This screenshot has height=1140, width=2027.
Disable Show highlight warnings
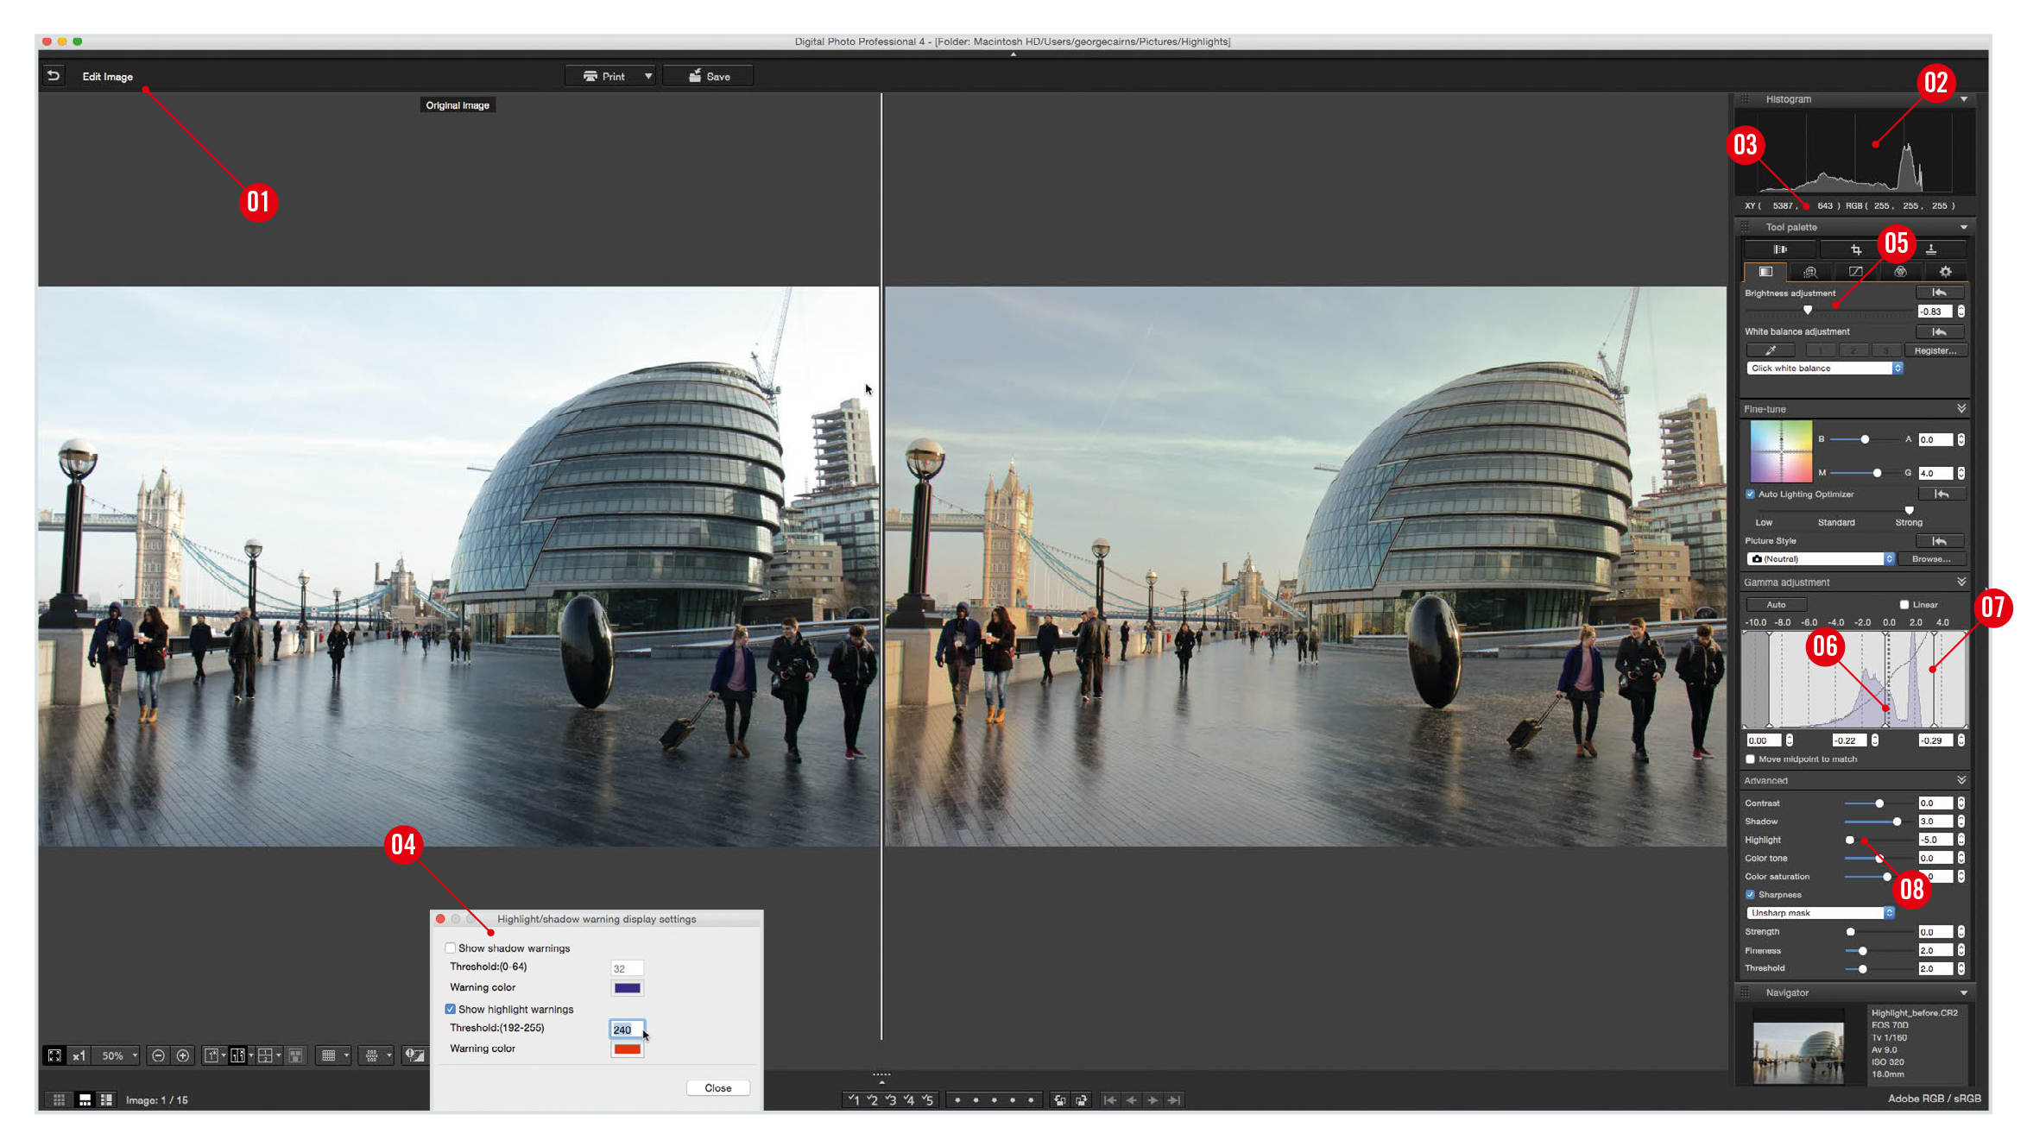pos(451,1008)
